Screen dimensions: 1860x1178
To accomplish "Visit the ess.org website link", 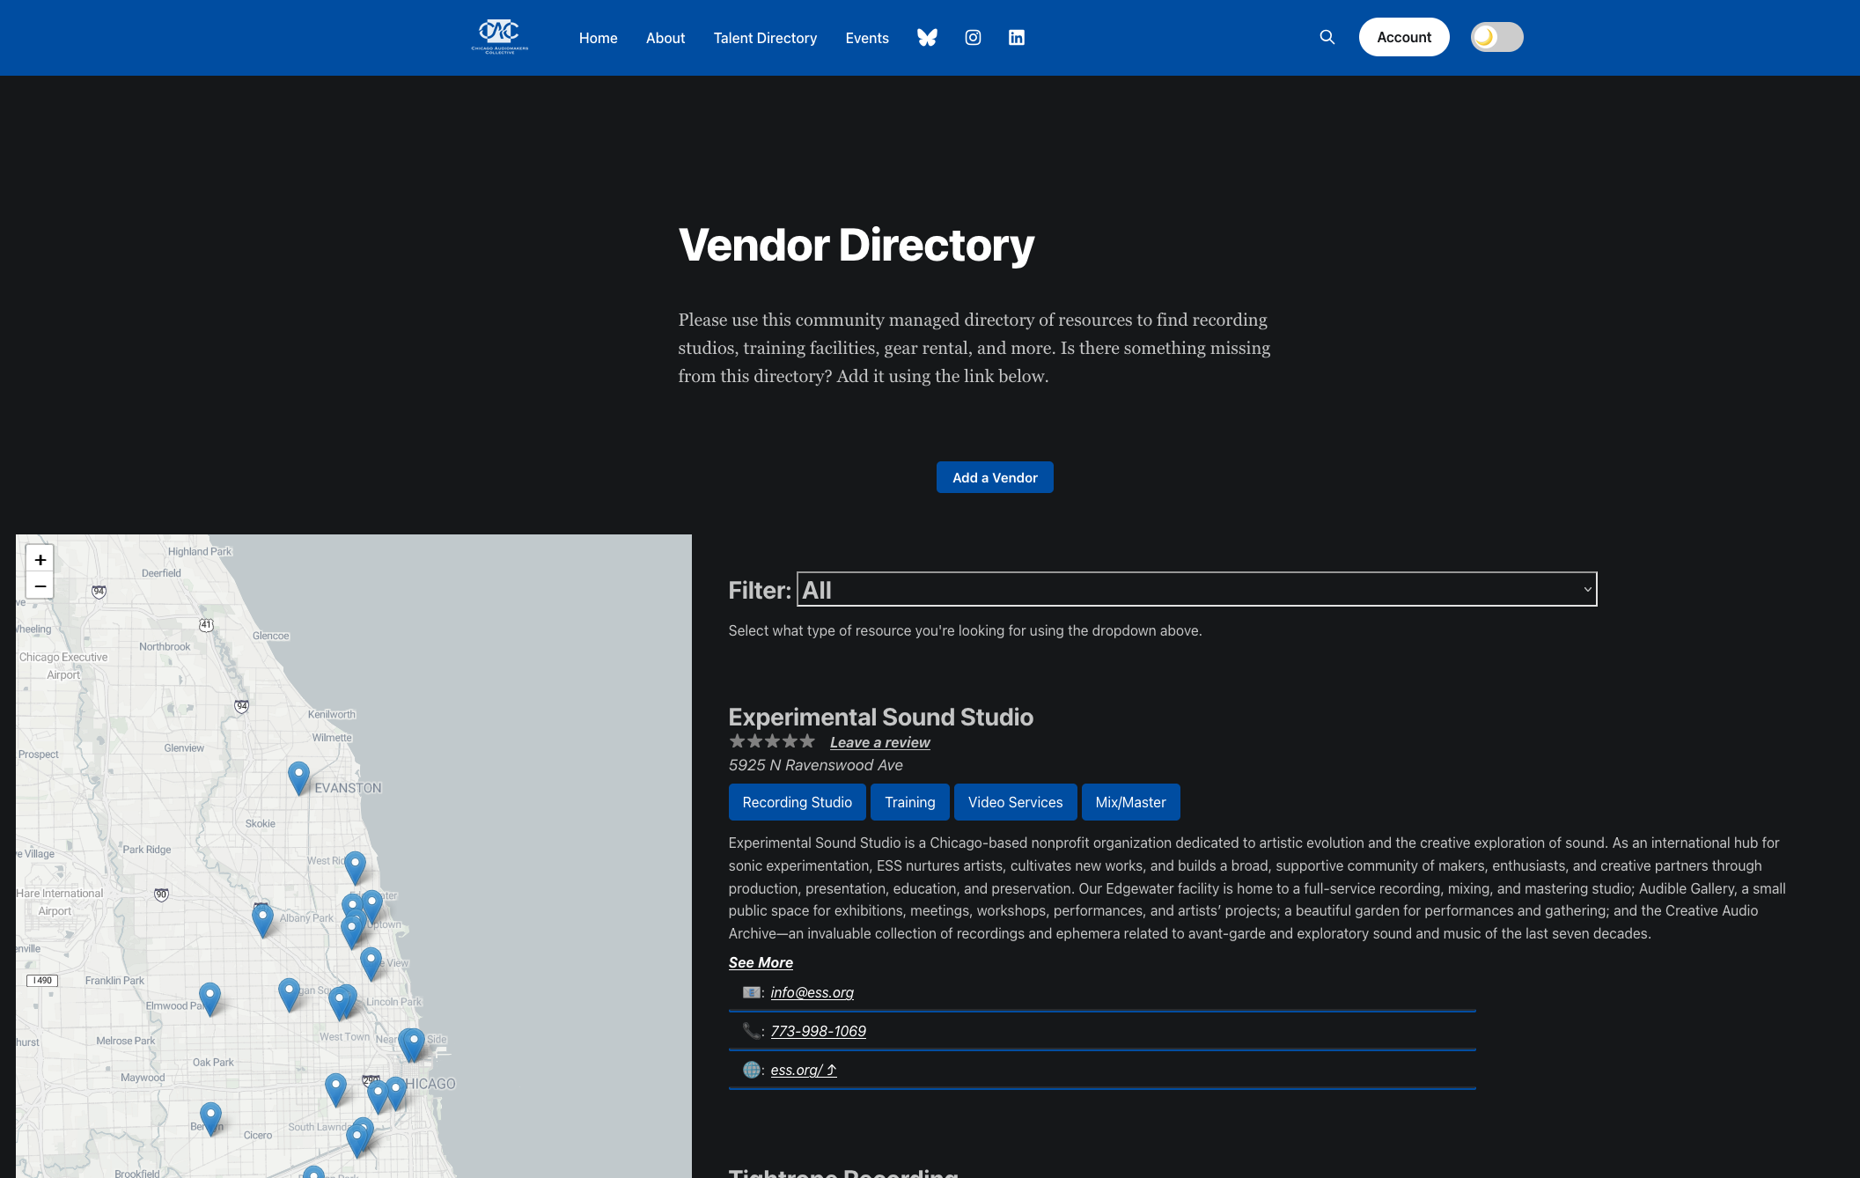I will click(803, 1070).
